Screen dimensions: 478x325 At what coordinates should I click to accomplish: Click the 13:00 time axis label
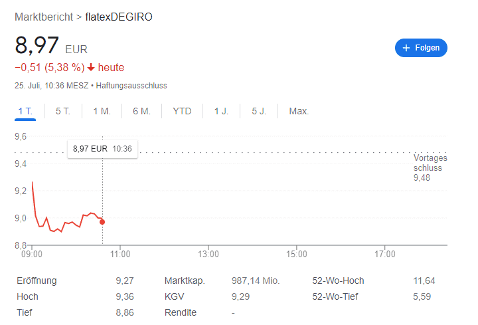pos(208,254)
